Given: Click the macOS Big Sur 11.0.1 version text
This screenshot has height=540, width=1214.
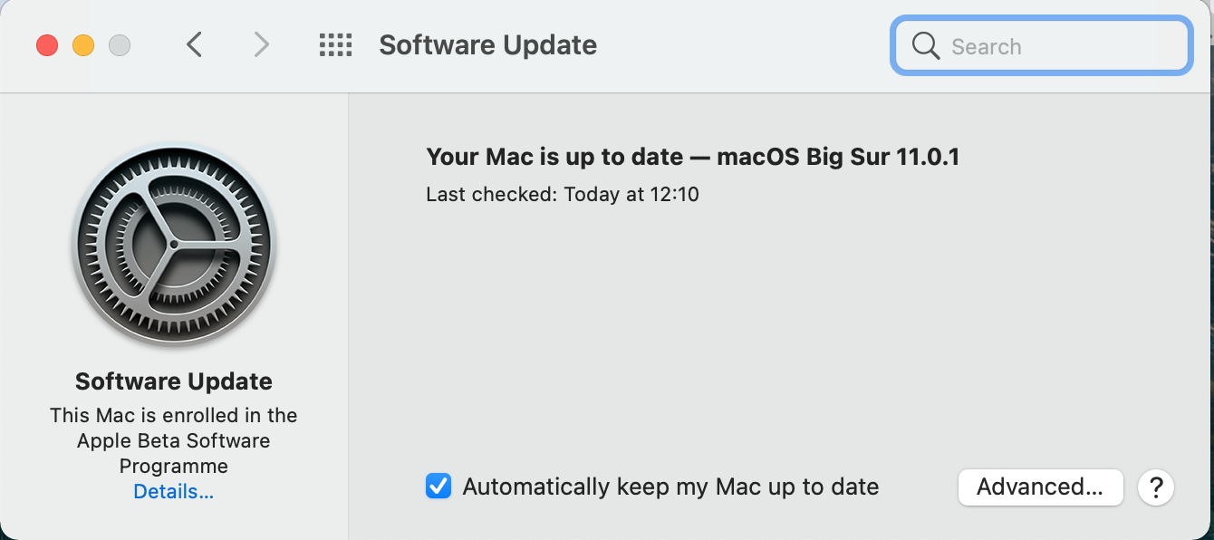Looking at the screenshot, I should (x=838, y=157).
